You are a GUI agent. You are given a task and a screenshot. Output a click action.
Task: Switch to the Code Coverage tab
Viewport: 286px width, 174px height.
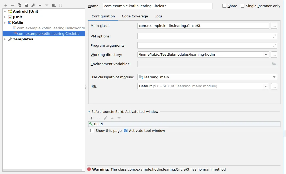pyautogui.click(x=135, y=16)
